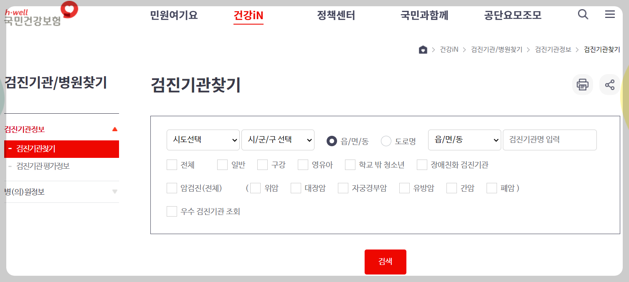Open the 시도선택 dropdown
The height and width of the screenshot is (282, 629).
click(203, 140)
